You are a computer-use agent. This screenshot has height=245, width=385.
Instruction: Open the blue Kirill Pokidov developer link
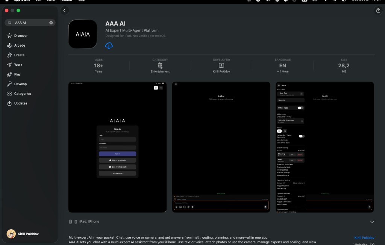[x=364, y=237]
